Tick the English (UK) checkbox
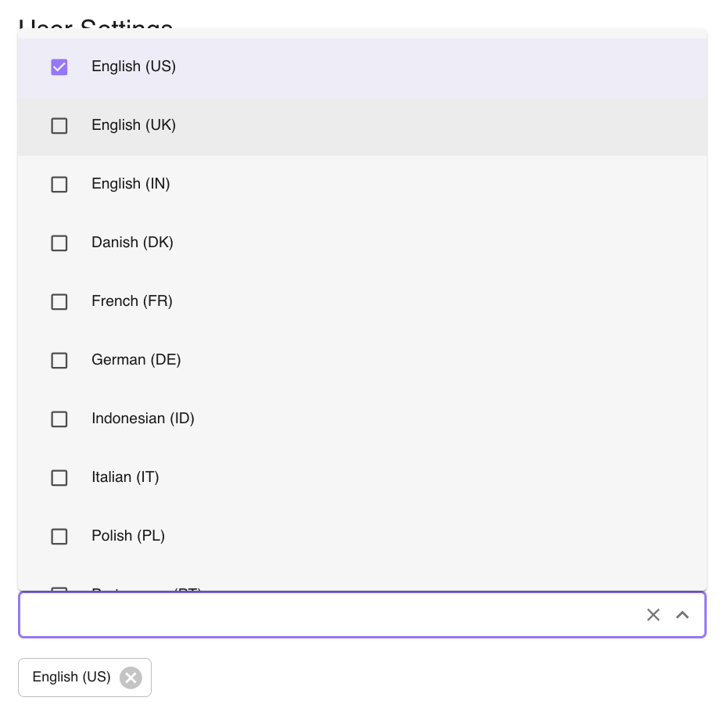 [x=59, y=126]
